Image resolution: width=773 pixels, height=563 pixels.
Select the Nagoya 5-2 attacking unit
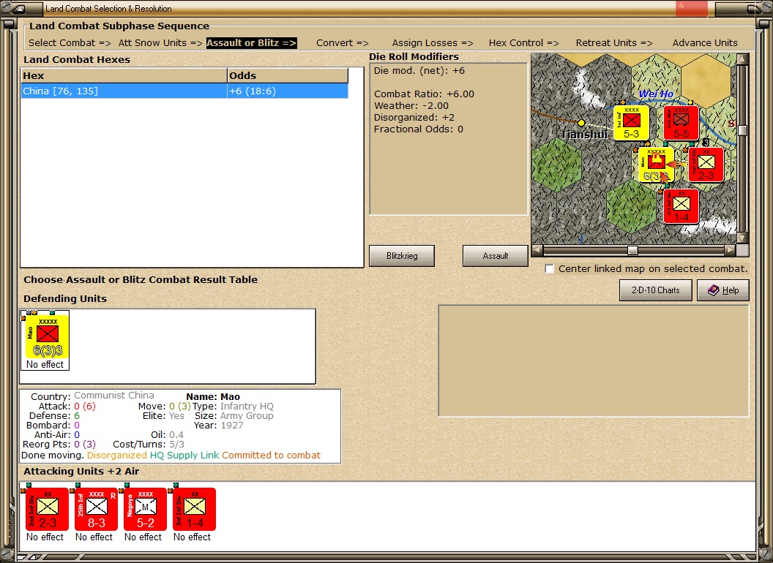tap(145, 510)
